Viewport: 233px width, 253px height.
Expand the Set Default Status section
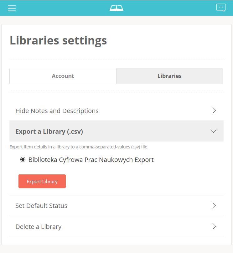[x=116, y=206]
